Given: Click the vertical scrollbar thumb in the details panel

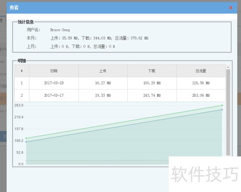Looking at the screenshot, I should coord(228,112).
